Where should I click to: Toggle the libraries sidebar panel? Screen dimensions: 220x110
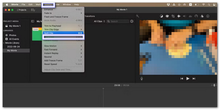tap(32, 21)
